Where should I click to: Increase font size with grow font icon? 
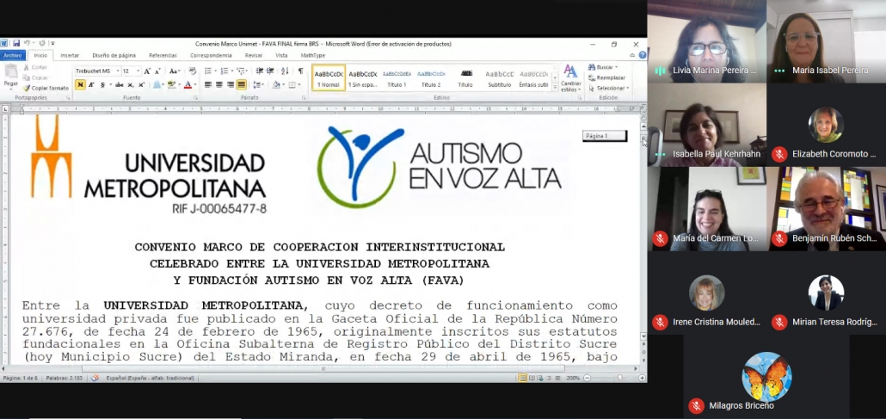[x=147, y=71]
